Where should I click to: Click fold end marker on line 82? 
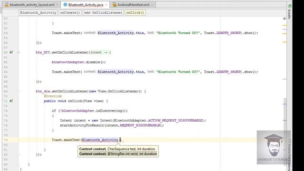tap(18, 154)
